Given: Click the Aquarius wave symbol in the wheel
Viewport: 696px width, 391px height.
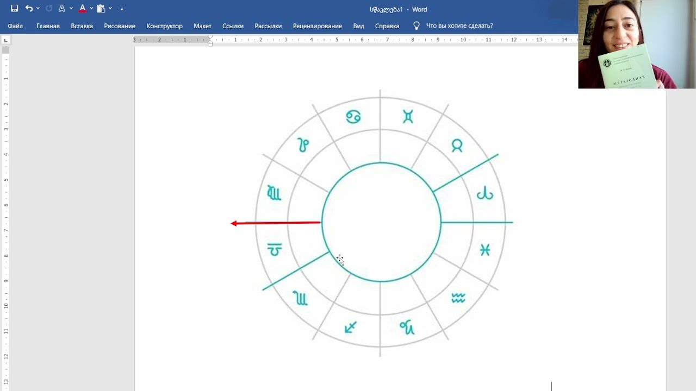Looking at the screenshot, I should pos(458,298).
